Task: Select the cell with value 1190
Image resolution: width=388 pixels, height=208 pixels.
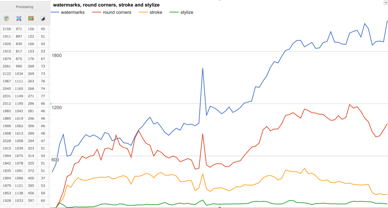Action: (x=19, y=103)
